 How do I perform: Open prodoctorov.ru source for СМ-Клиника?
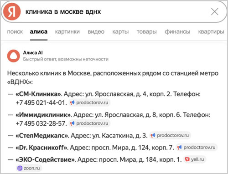click(x=89, y=102)
